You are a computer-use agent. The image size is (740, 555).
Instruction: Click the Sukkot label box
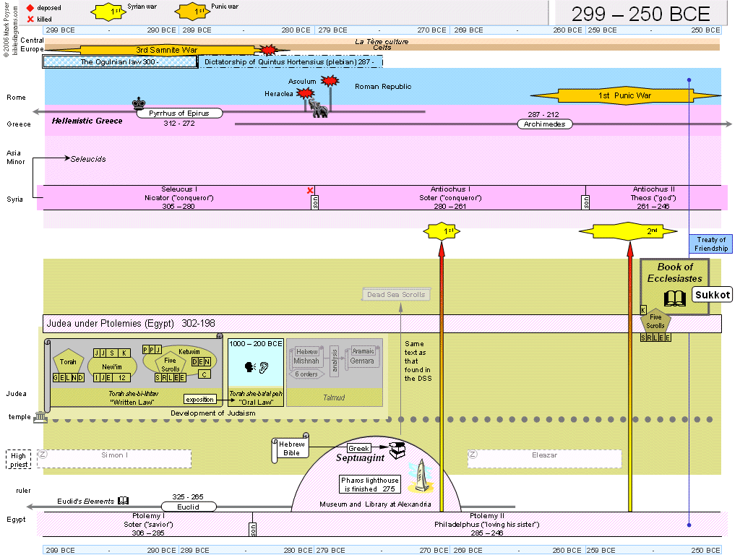pos(713,294)
